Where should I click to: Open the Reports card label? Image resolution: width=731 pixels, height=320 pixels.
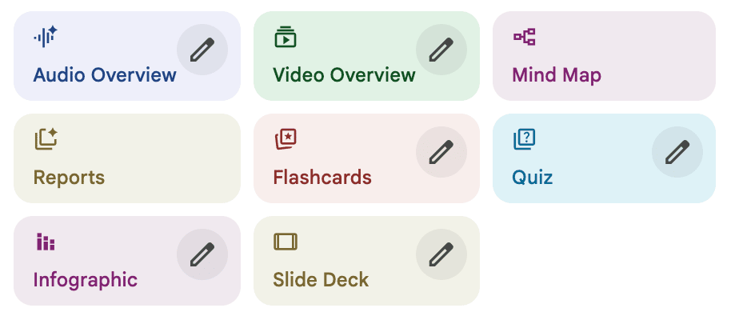tap(69, 177)
